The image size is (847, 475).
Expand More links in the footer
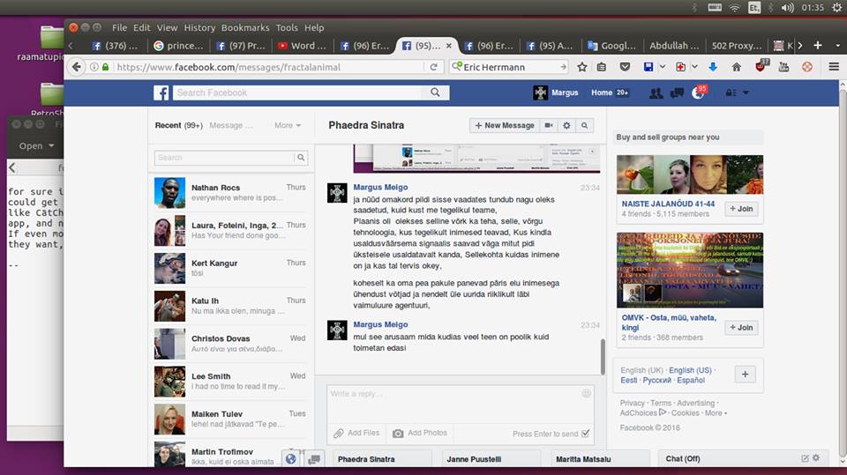pyautogui.click(x=716, y=413)
